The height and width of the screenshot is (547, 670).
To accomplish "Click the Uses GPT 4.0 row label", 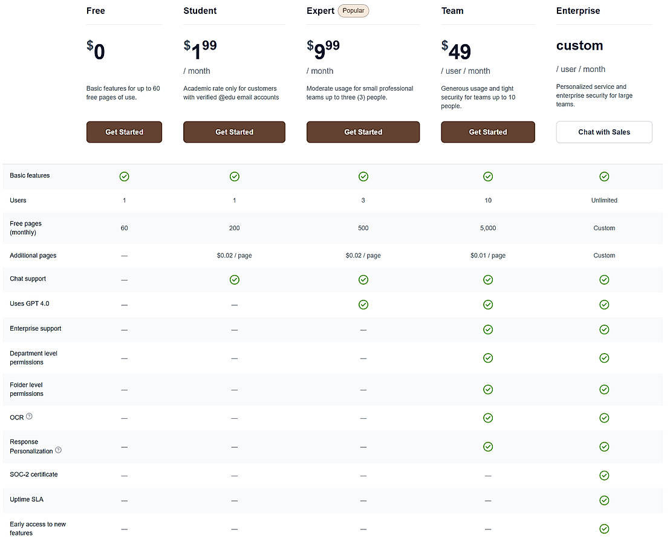I will [30, 303].
